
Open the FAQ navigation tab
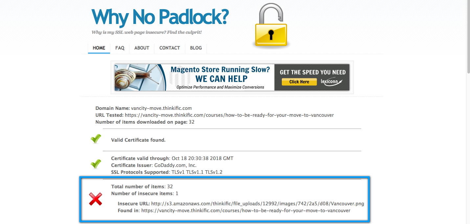pyautogui.click(x=120, y=48)
